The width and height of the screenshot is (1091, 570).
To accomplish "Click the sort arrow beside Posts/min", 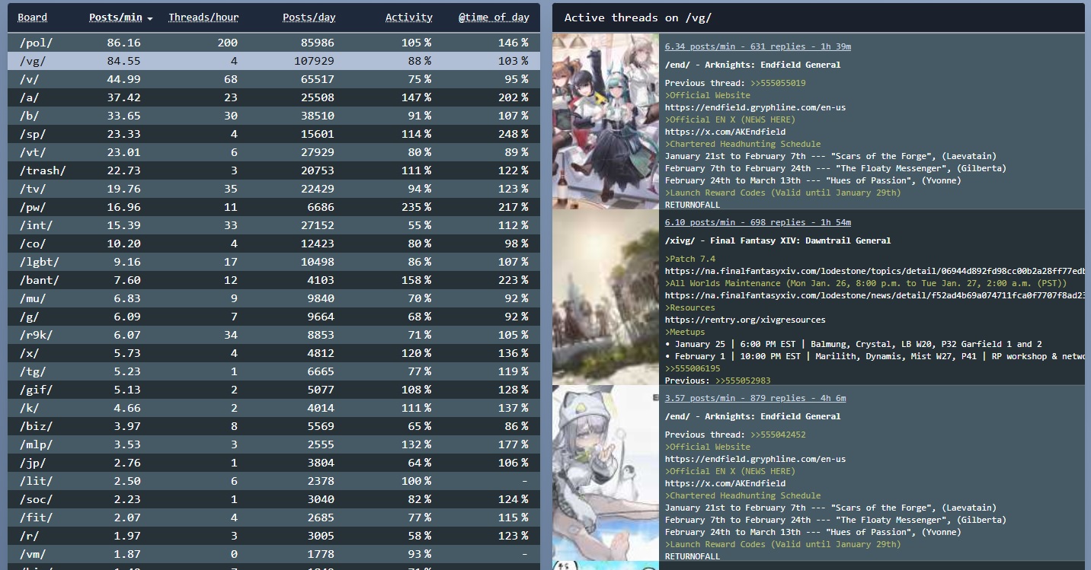I will pos(150,18).
